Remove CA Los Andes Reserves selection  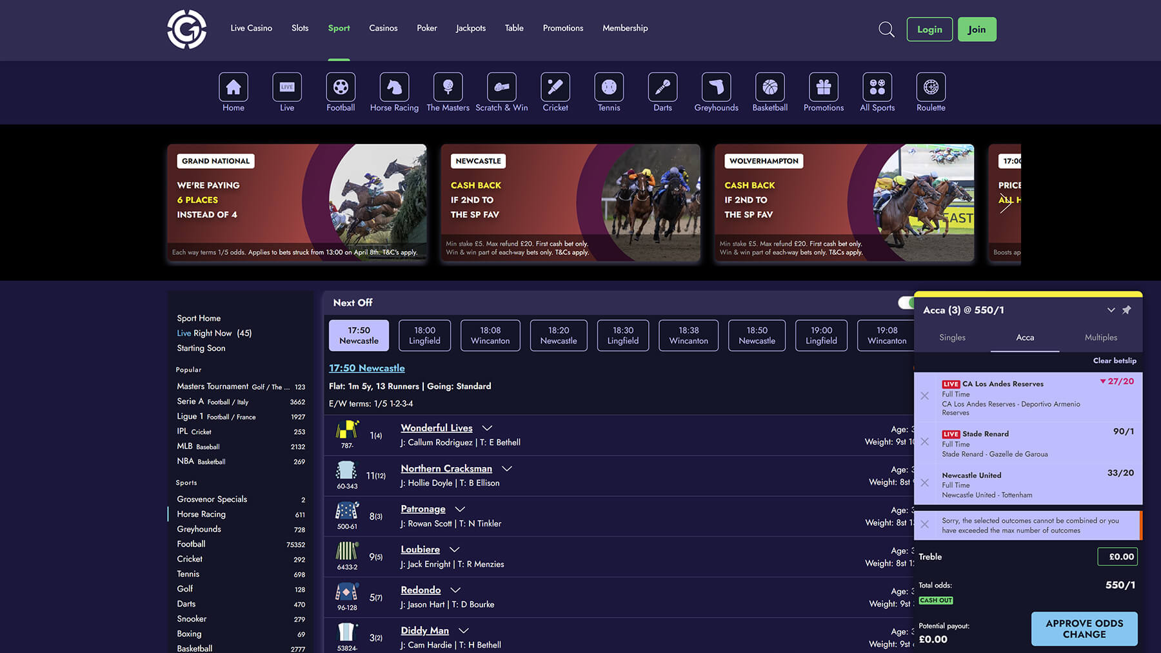point(925,396)
